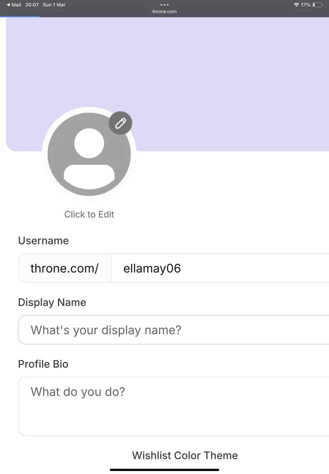
Task: Click the 17% battery percentage
Action: click(x=306, y=5)
